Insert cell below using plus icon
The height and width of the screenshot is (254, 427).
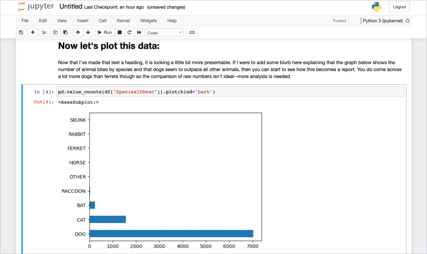[x=33, y=33]
